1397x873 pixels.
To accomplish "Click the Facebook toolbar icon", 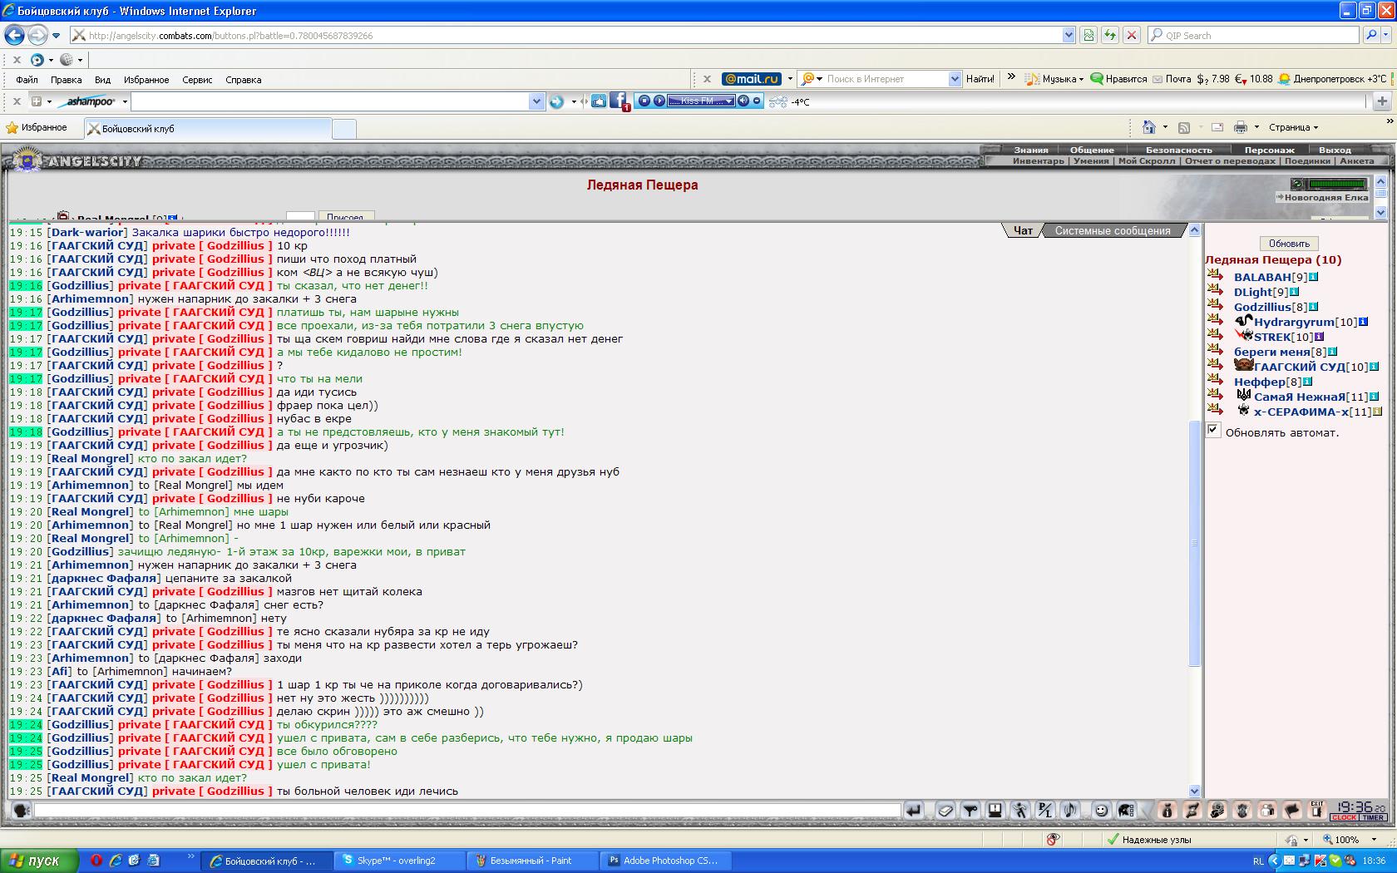I will [620, 101].
